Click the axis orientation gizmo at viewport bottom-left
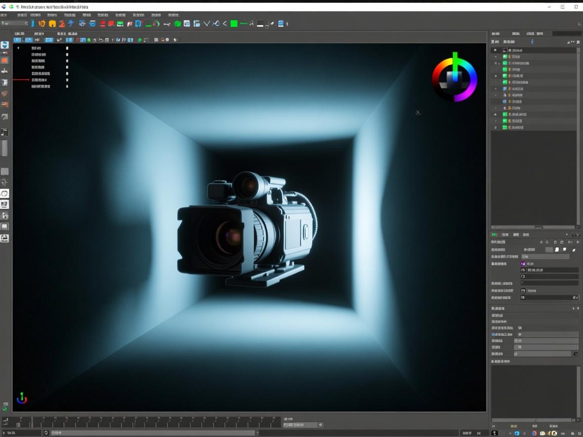The height and width of the screenshot is (437, 583). [x=21, y=398]
